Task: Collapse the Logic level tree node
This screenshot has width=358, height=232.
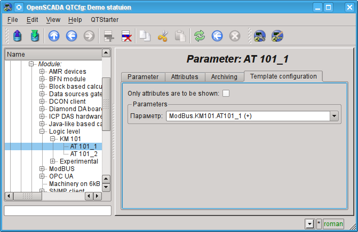Action: tap(42, 132)
